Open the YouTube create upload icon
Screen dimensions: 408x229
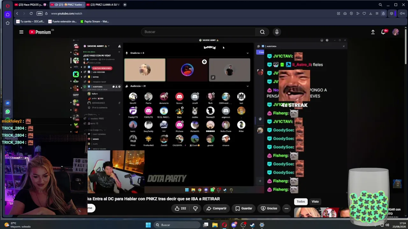coord(373,32)
